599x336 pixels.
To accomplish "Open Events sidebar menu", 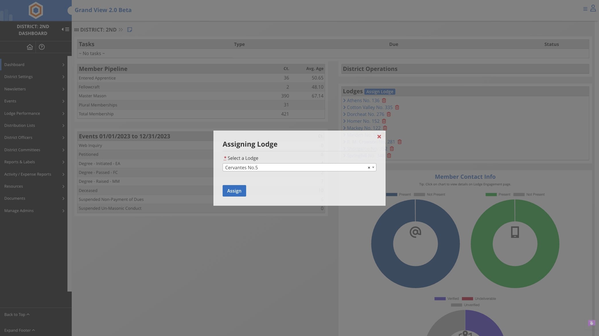I will tap(34, 101).
